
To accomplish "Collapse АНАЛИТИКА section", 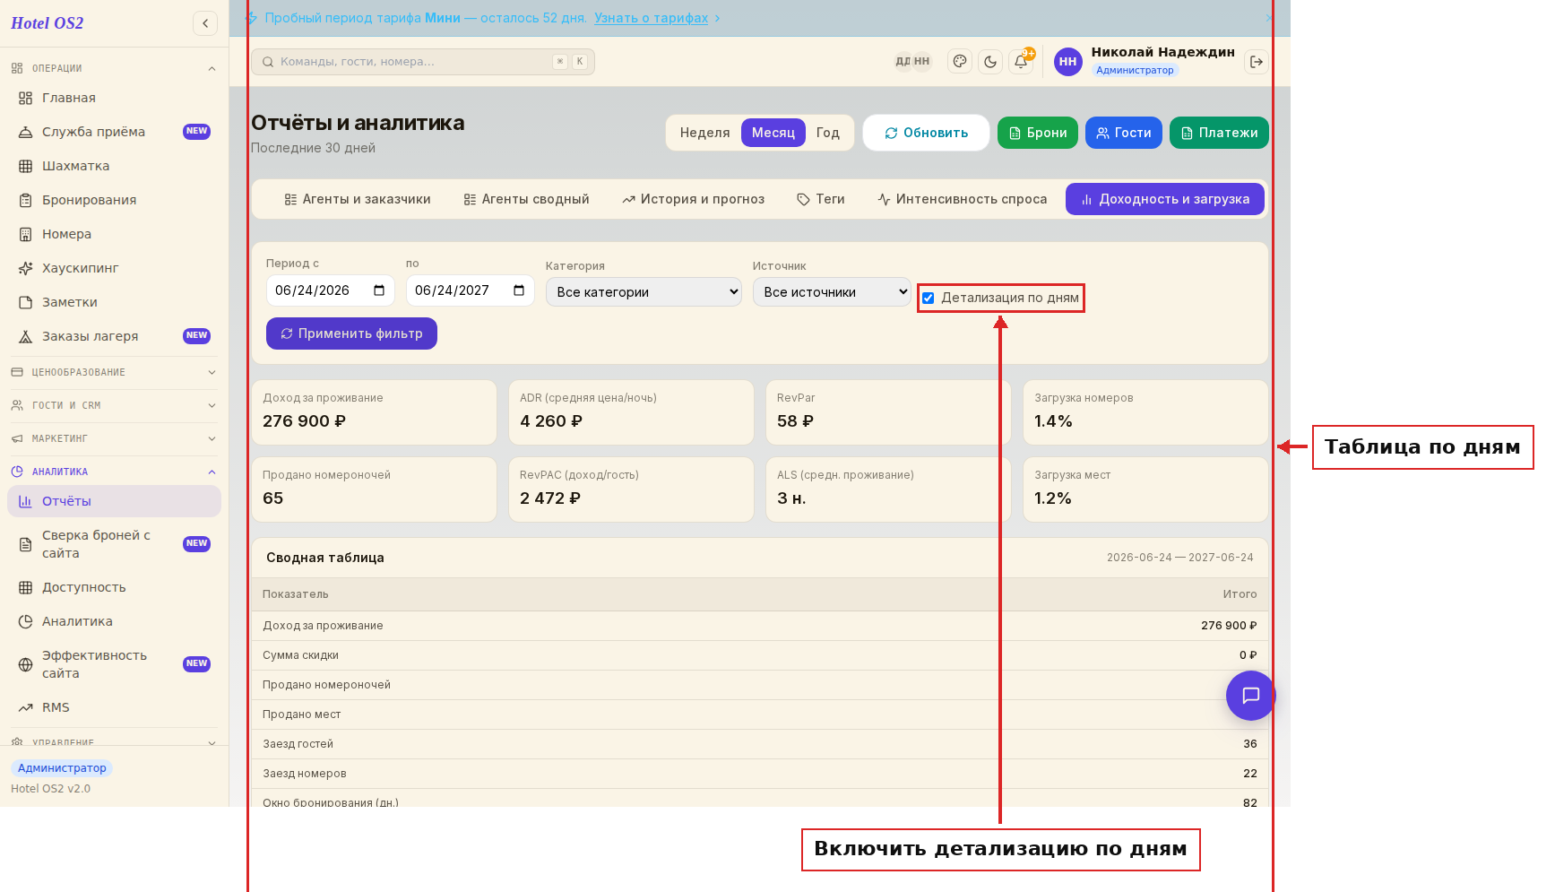I will tap(114, 472).
